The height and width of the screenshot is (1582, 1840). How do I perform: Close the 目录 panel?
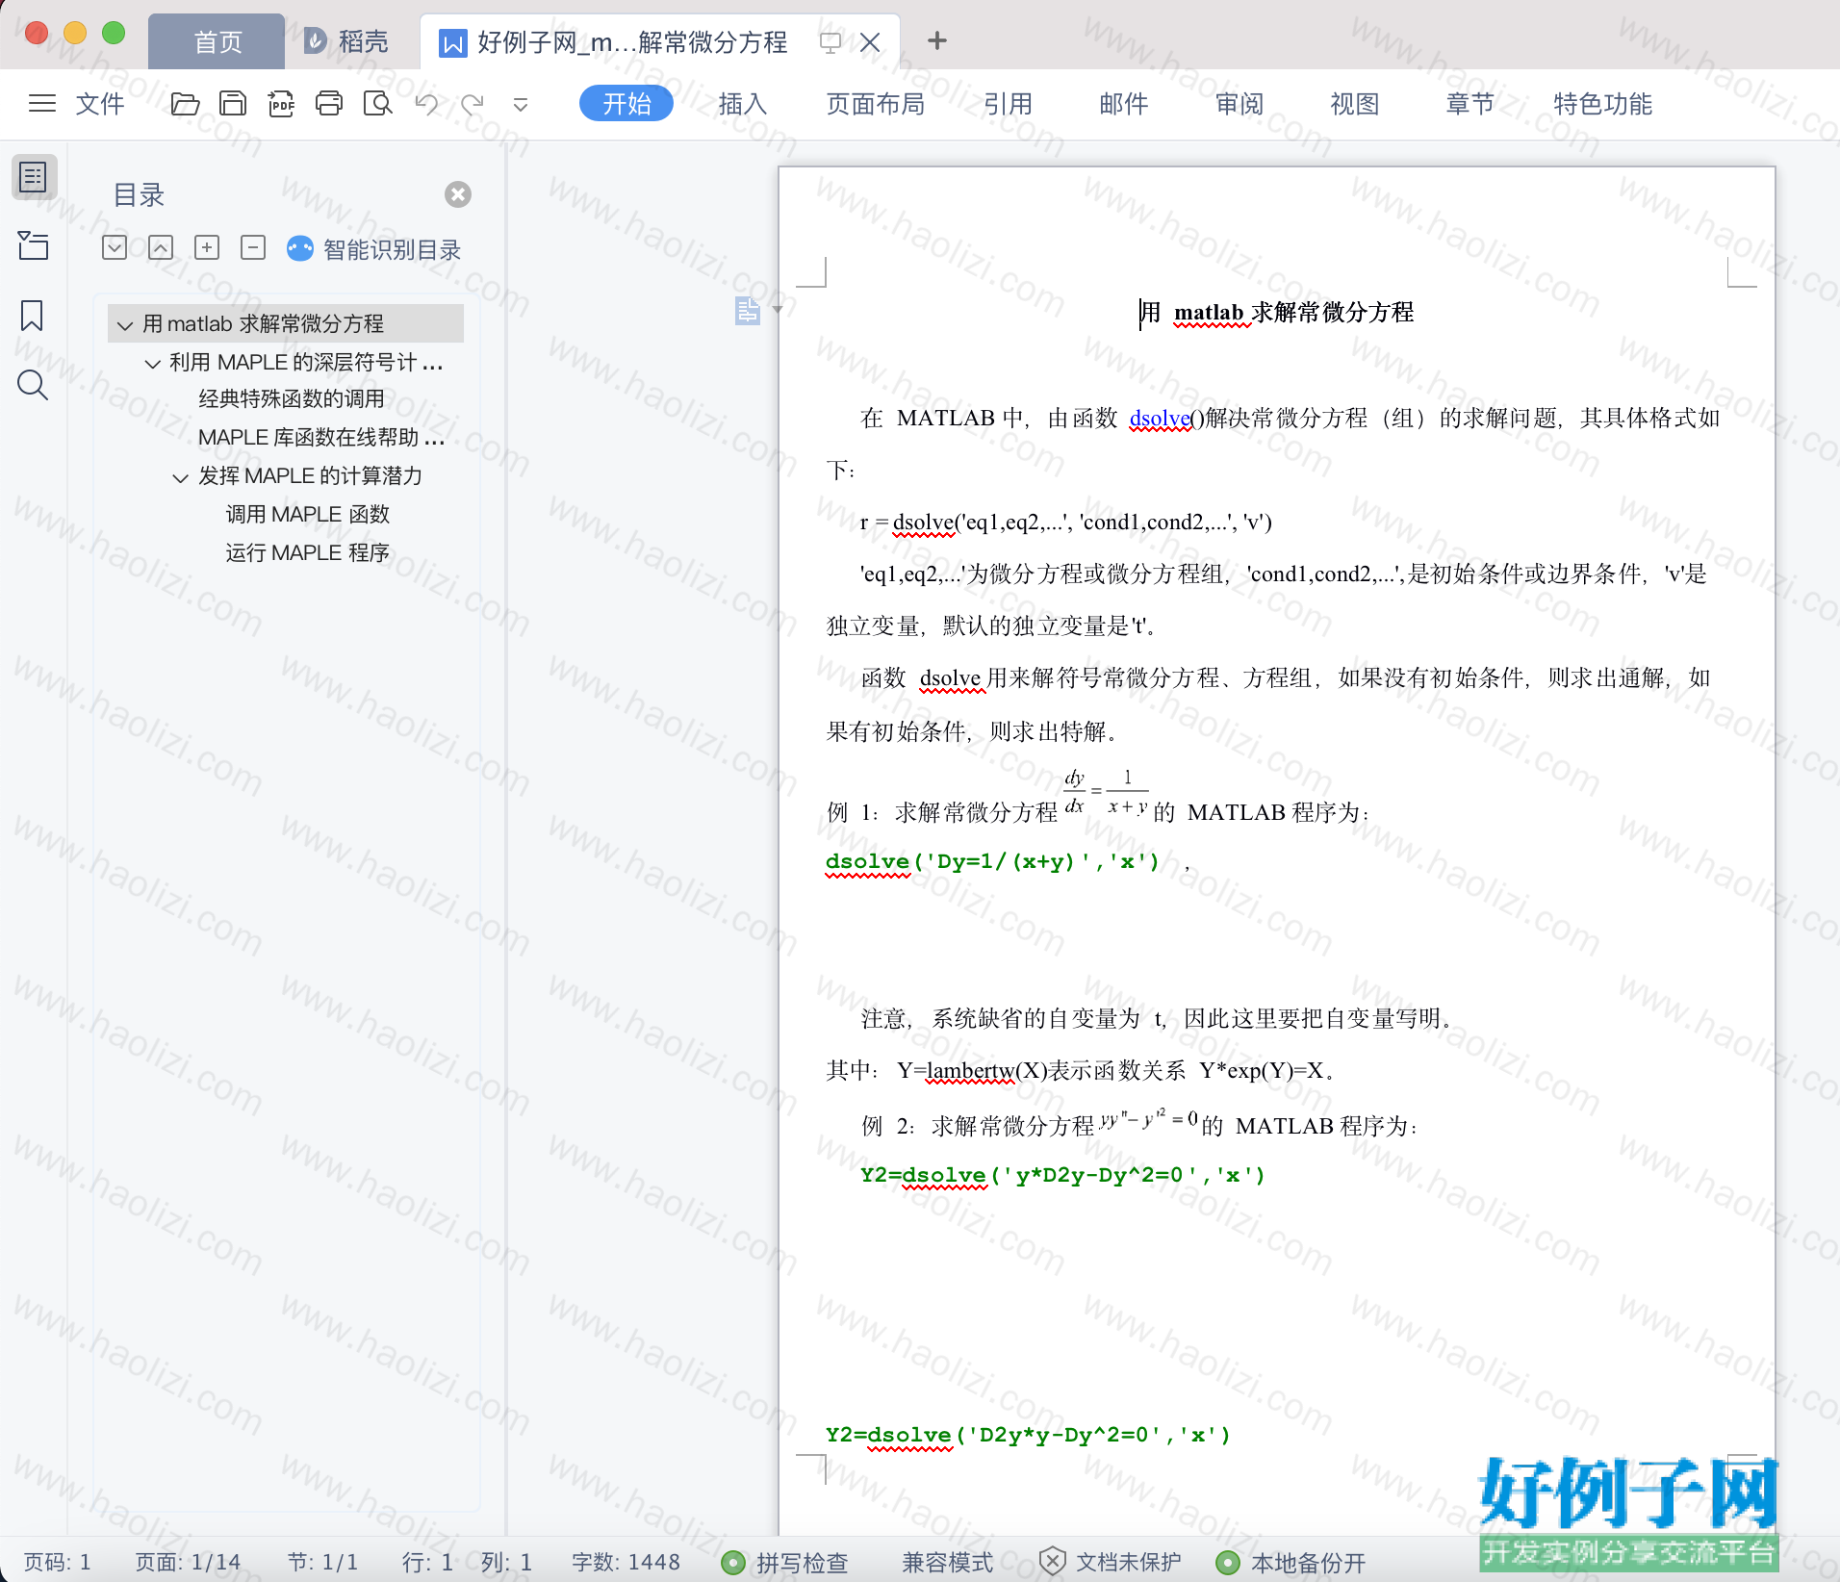pyautogui.click(x=458, y=194)
